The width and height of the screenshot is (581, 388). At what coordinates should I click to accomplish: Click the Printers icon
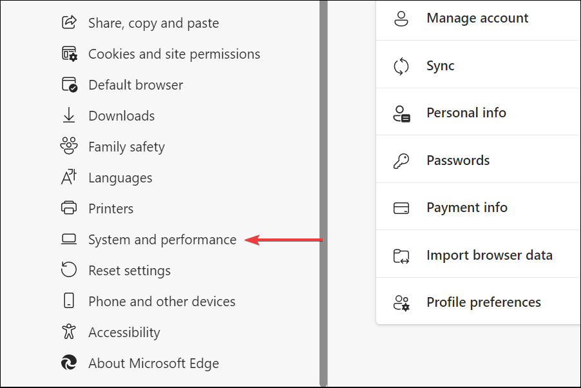click(69, 209)
